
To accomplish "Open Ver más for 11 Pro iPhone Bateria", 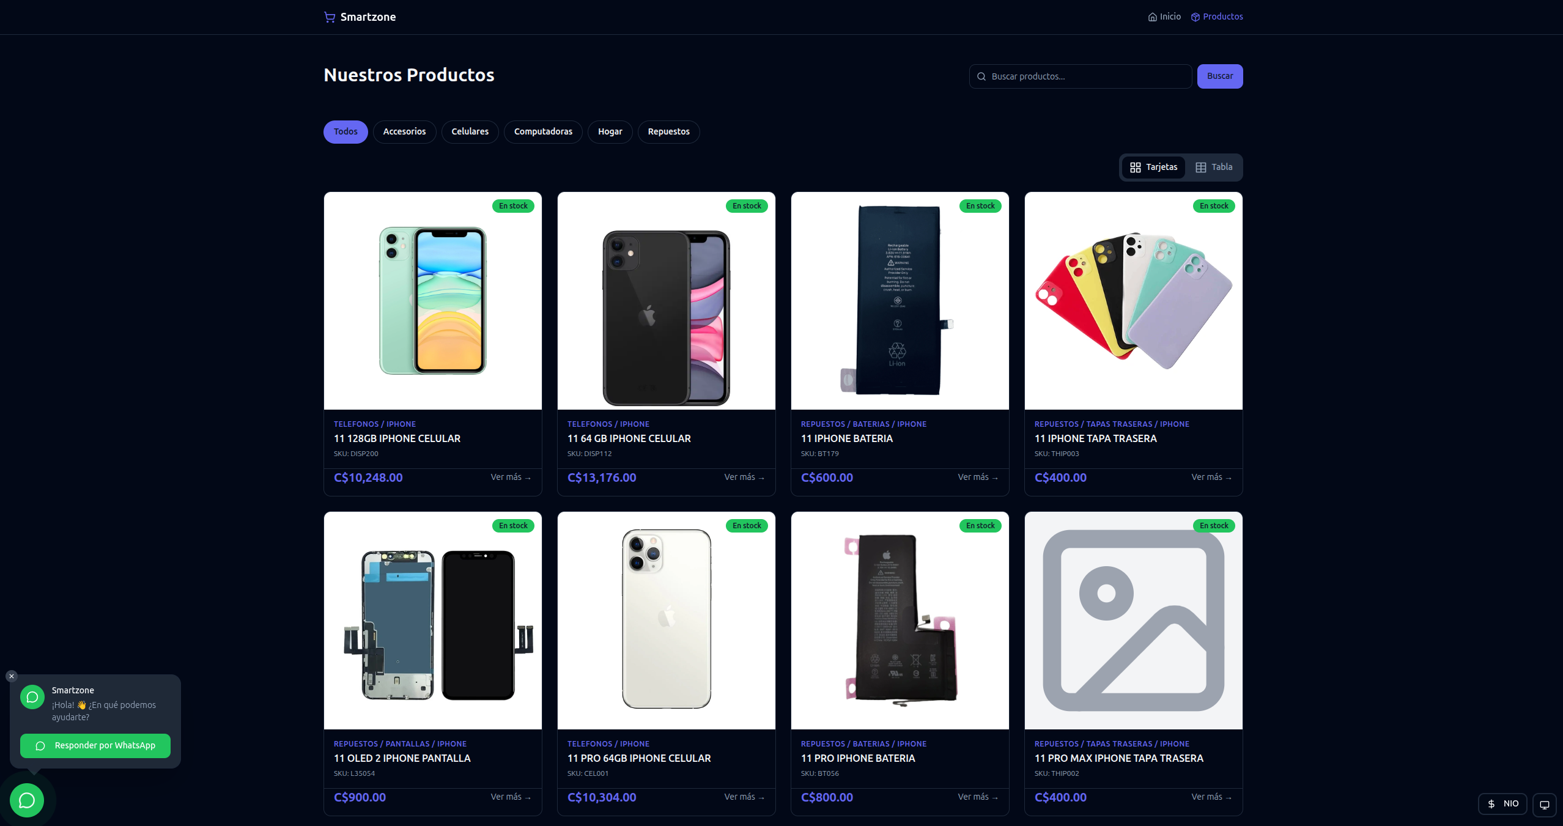I will [978, 797].
